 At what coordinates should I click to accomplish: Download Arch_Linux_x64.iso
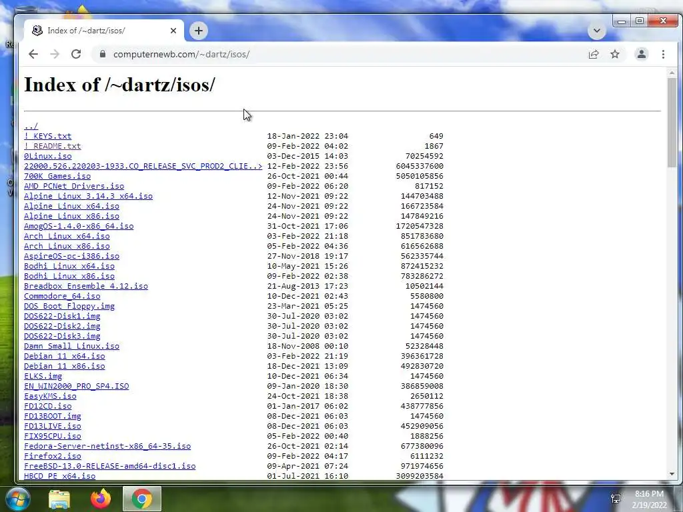pyautogui.click(x=67, y=237)
